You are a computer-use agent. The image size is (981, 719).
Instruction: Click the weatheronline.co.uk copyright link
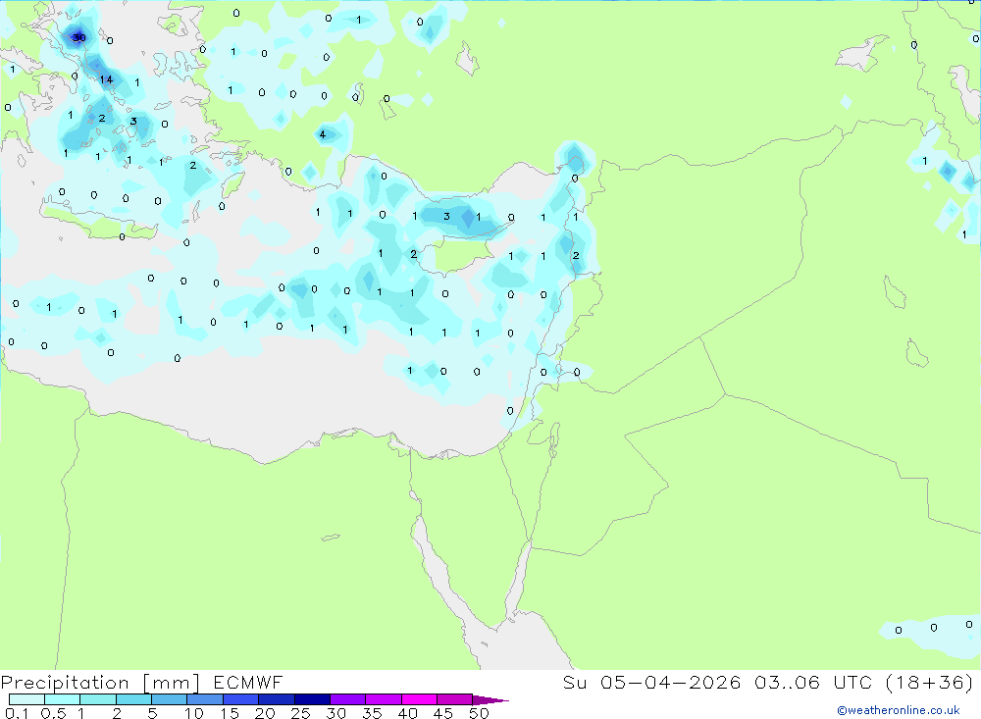tap(899, 710)
